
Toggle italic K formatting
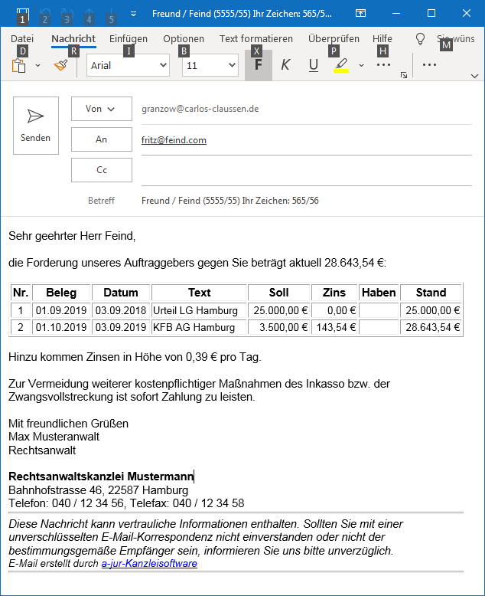click(286, 65)
